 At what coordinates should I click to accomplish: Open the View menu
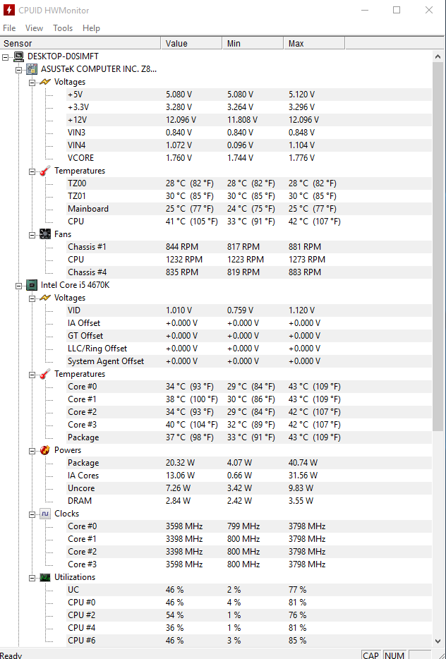[34, 28]
